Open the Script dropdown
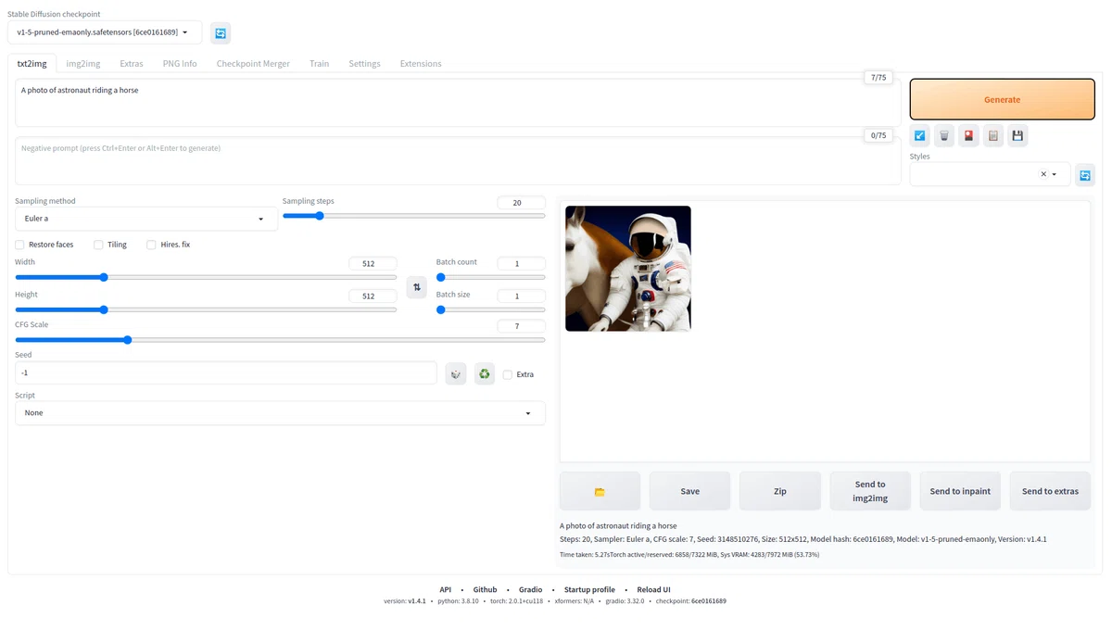Screen dimensions: 1112x630 (280, 412)
